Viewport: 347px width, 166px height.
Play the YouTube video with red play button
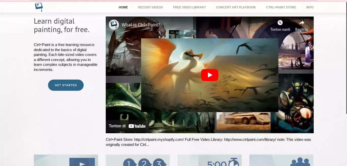point(210,75)
